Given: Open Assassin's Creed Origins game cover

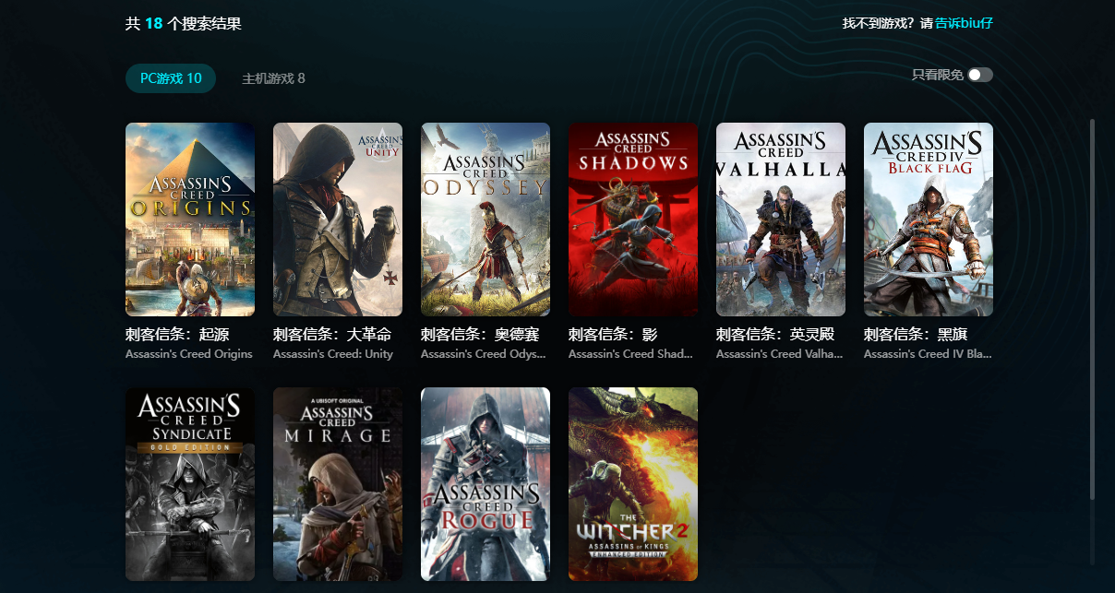Looking at the screenshot, I should pyautogui.click(x=189, y=219).
